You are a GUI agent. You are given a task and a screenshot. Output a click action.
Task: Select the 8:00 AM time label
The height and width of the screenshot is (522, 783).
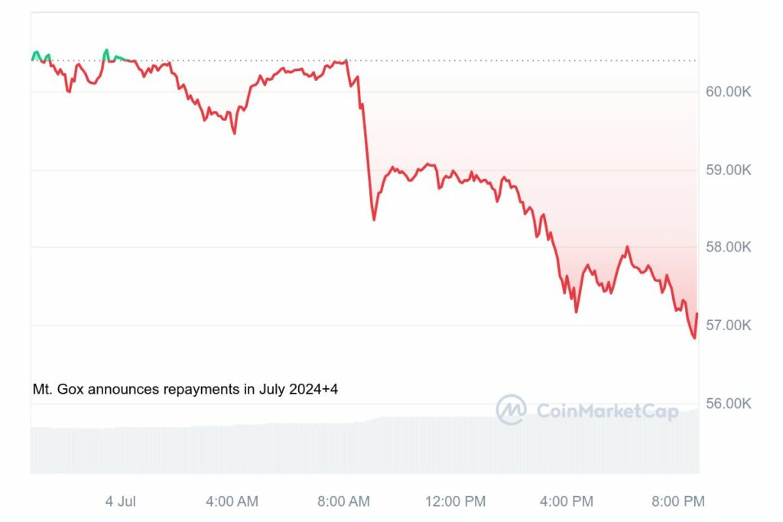343,501
